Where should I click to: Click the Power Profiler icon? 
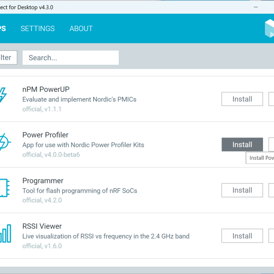point(5,142)
